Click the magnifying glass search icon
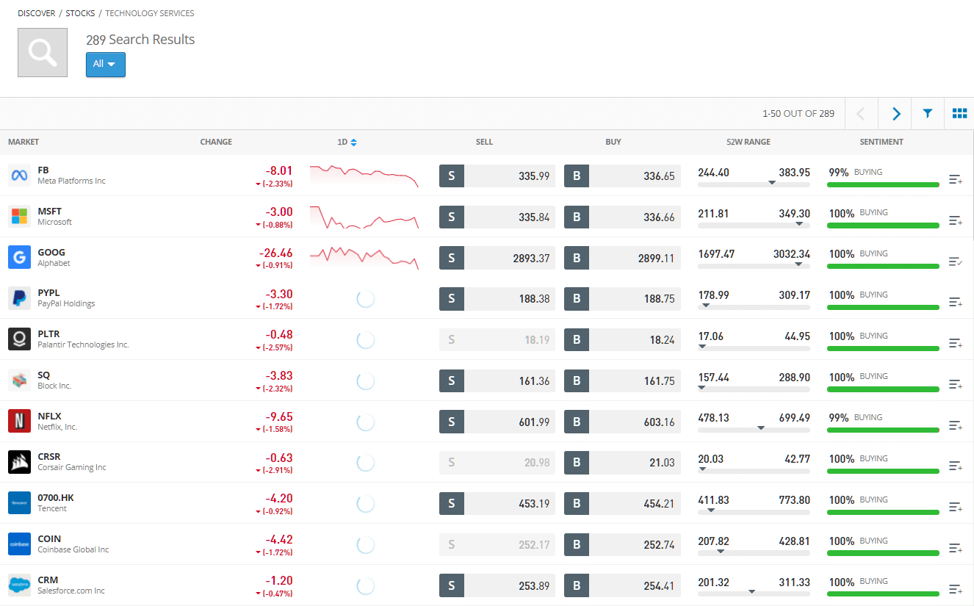The height and width of the screenshot is (606, 974). (x=43, y=52)
